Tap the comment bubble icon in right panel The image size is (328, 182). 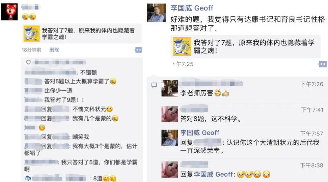coord(154,85)
